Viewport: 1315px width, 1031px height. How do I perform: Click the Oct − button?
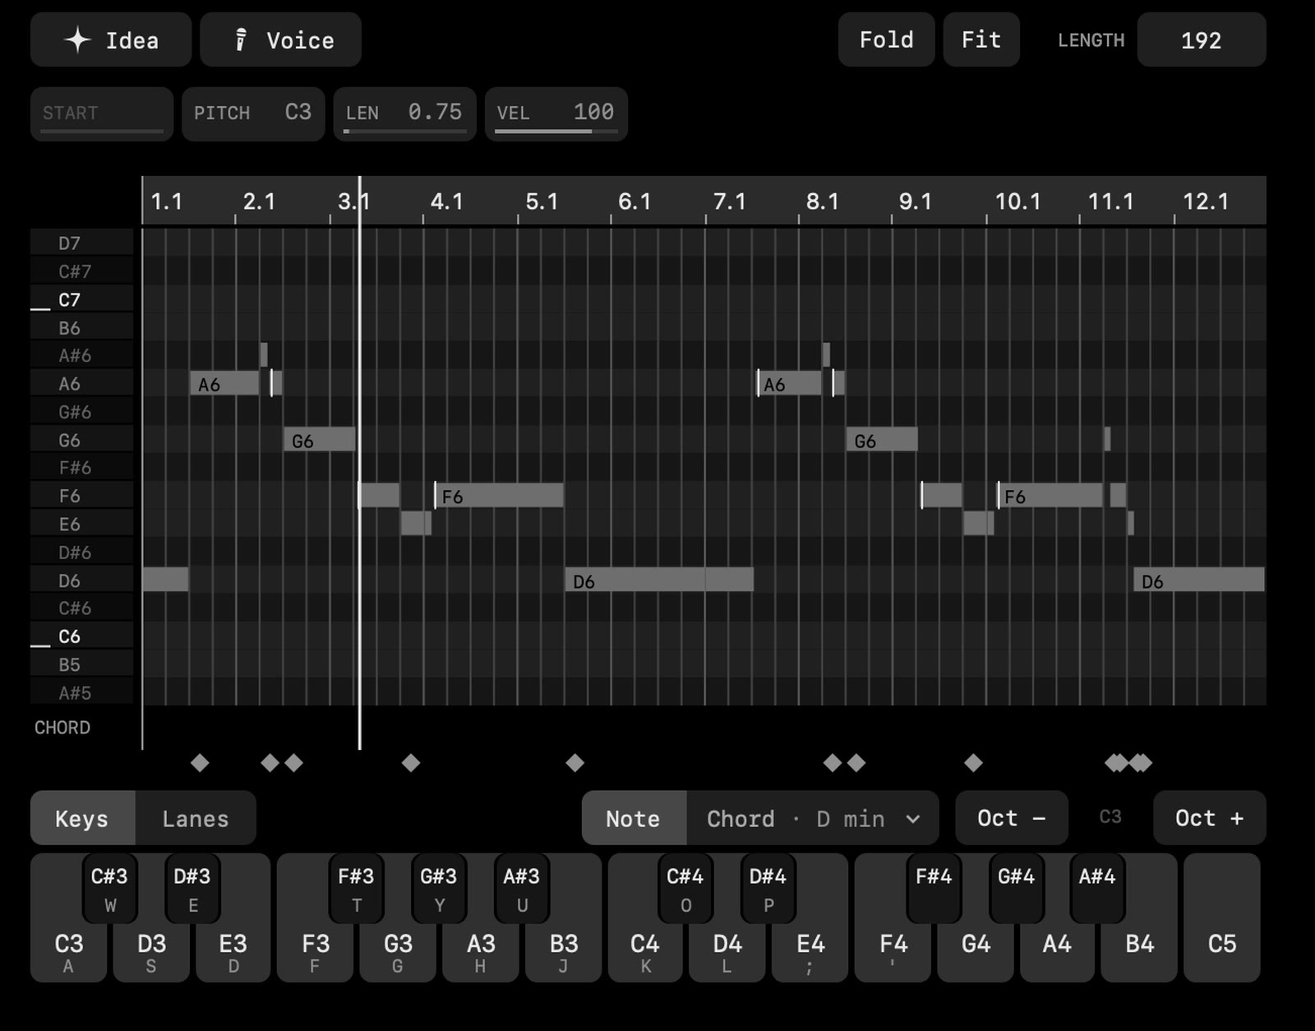[1012, 818]
